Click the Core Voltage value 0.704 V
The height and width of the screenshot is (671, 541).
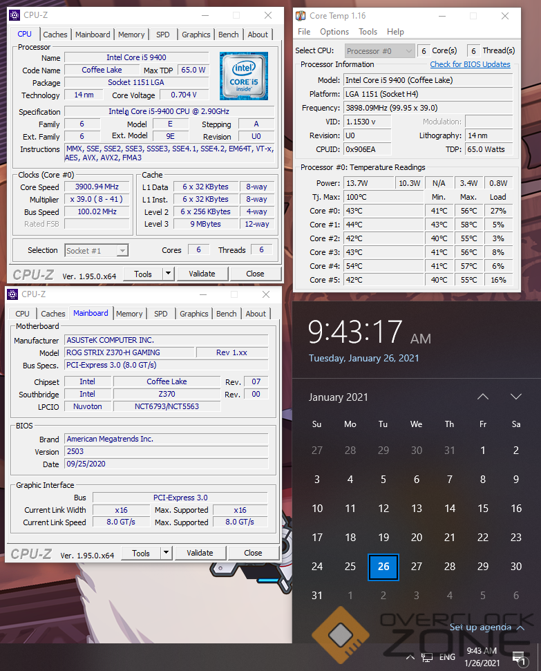[184, 95]
